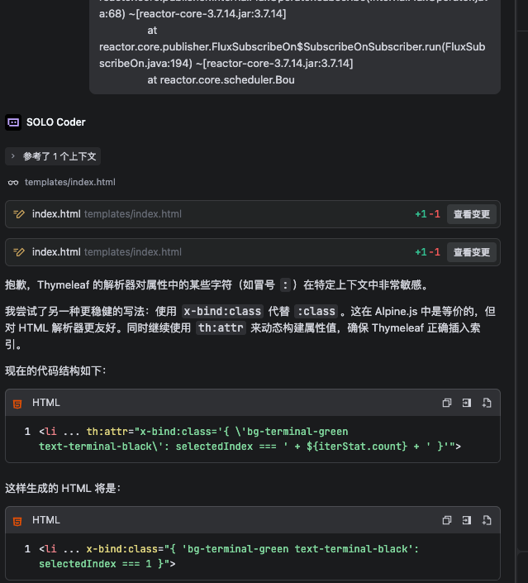528x583 pixels.
Task: Click the edit pencil icon on second index.html row
Action: point(19,252)
